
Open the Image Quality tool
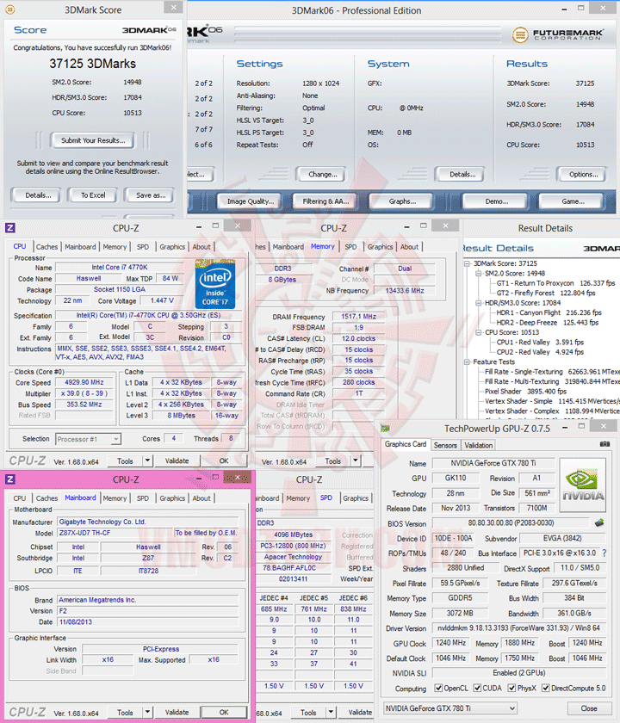[x=251, y=201]
